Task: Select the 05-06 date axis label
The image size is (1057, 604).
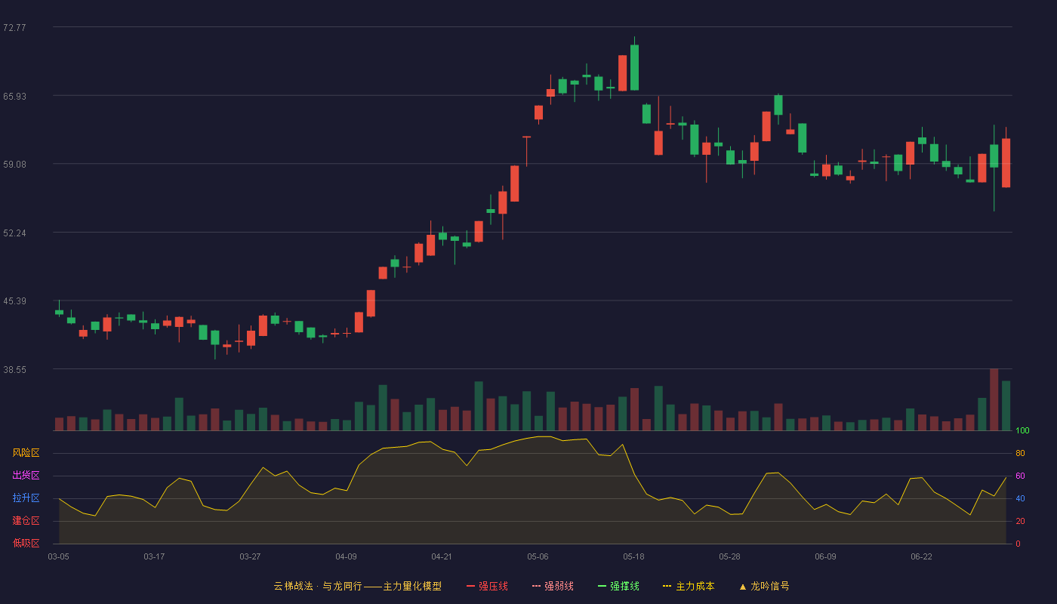Action: pyautogui.click(x=538, y=556)
